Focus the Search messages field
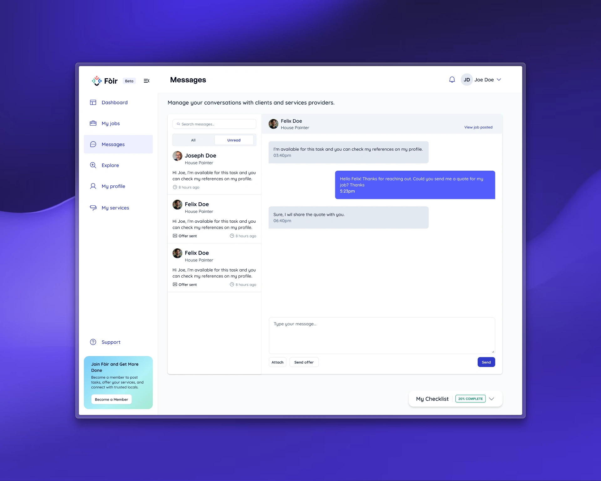Viewport: 601px width, 481px height. (214, 124)
